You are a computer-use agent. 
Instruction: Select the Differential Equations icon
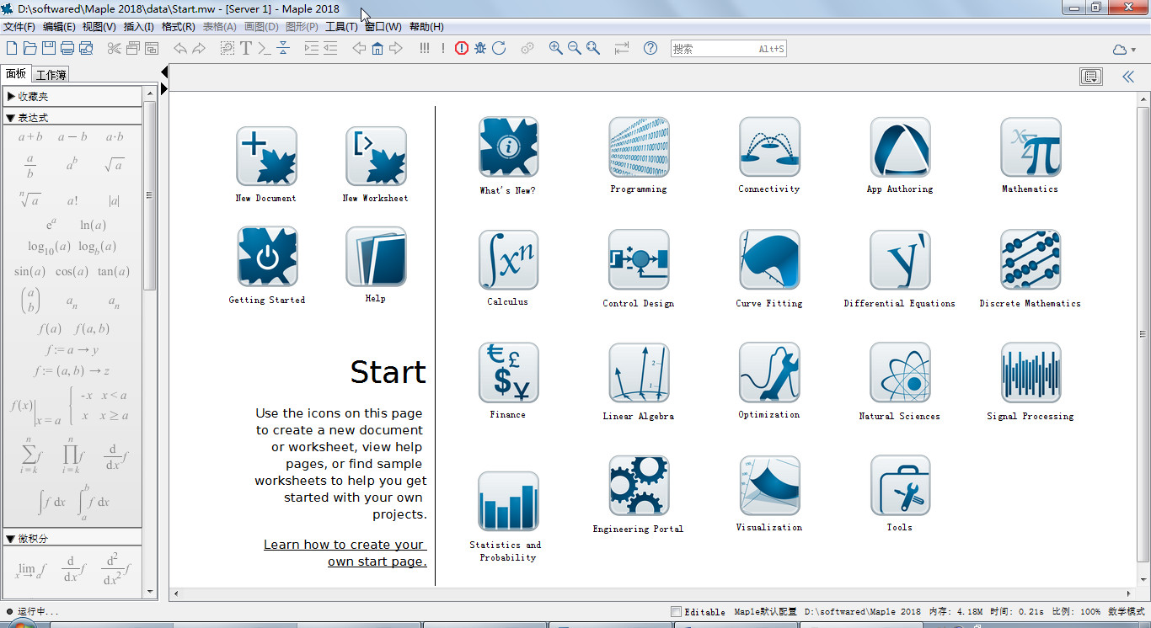pyautogui.click(x=900, y=259)
